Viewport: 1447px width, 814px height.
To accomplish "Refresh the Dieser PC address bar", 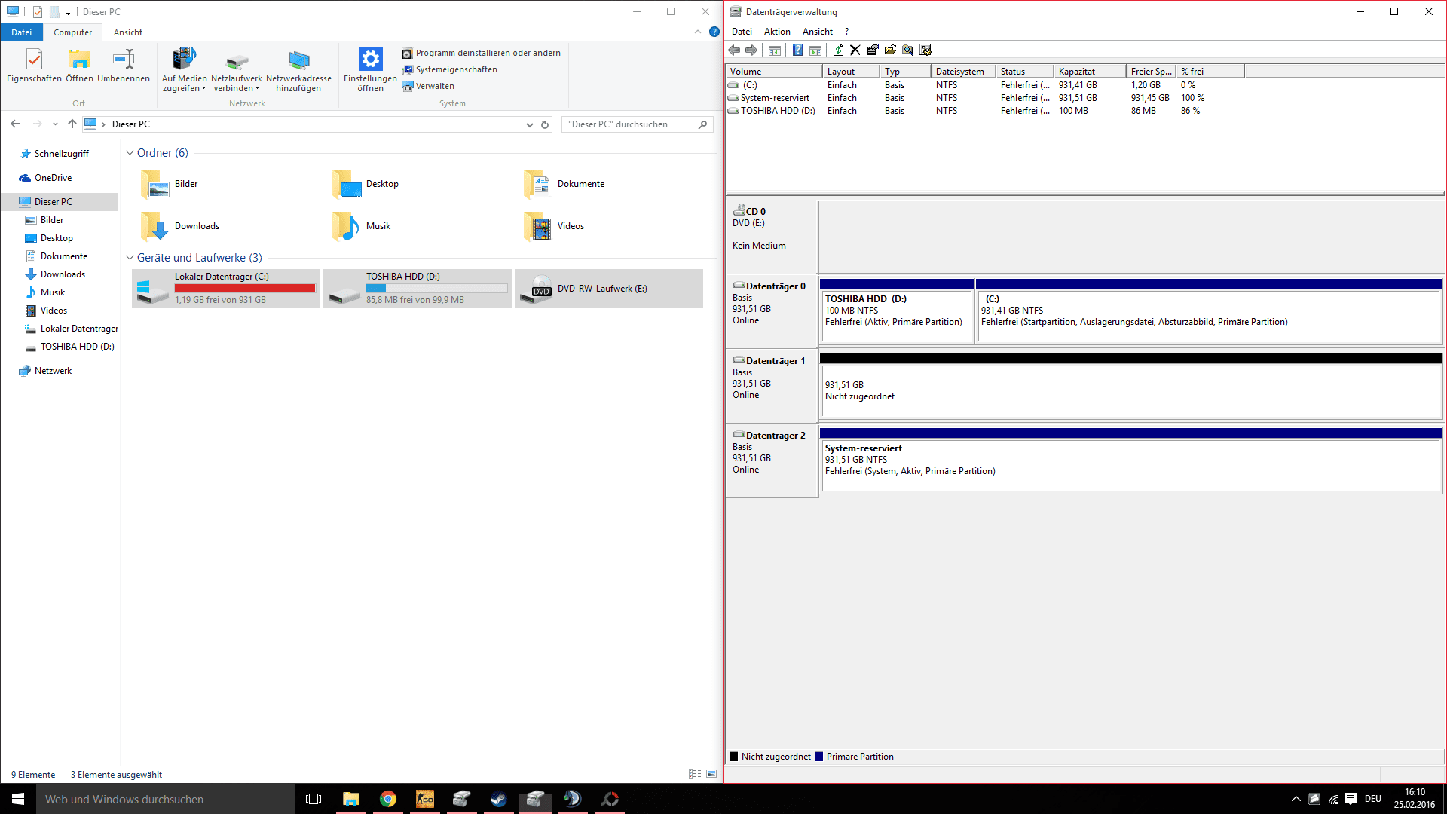I will click(x=545, y=124).
